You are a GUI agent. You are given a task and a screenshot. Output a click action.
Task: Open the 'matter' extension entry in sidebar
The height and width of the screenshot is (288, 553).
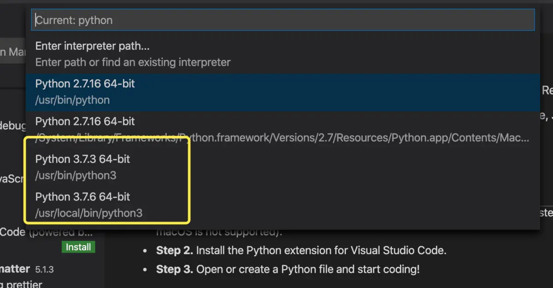tap(15, 269)
